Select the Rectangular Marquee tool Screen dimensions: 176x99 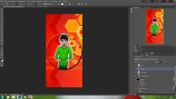pos(2,12)
